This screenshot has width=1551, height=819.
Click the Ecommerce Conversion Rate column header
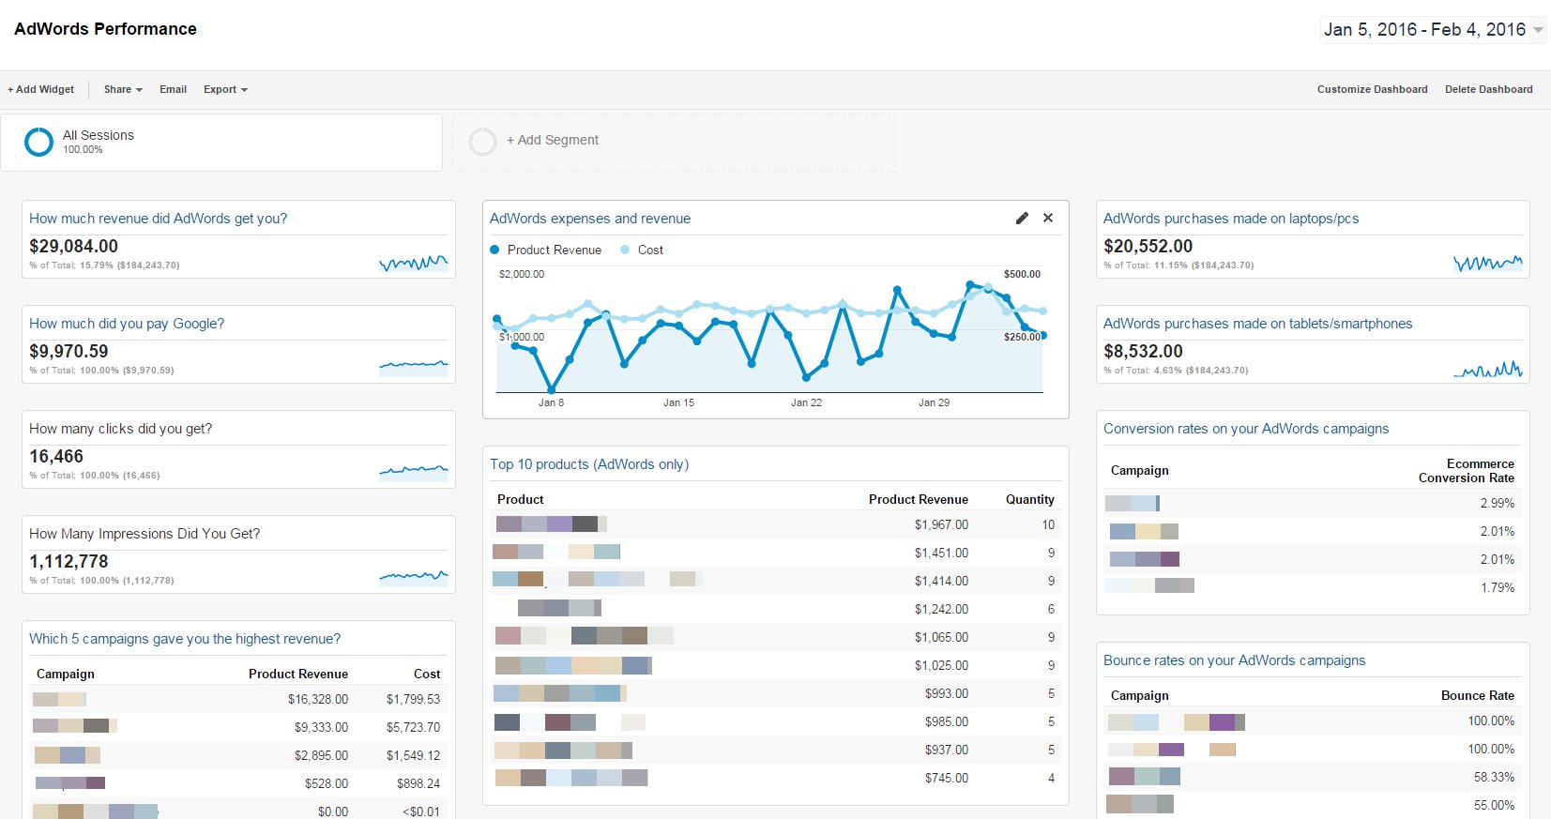(x=1467, y=471)
